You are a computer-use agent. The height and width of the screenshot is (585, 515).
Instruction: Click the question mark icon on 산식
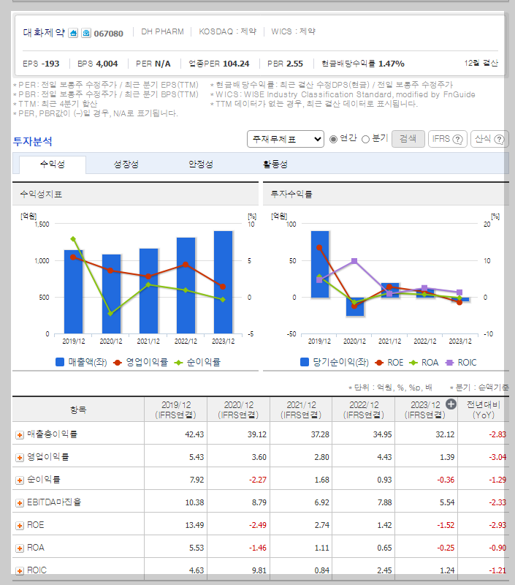coord(499,140)
